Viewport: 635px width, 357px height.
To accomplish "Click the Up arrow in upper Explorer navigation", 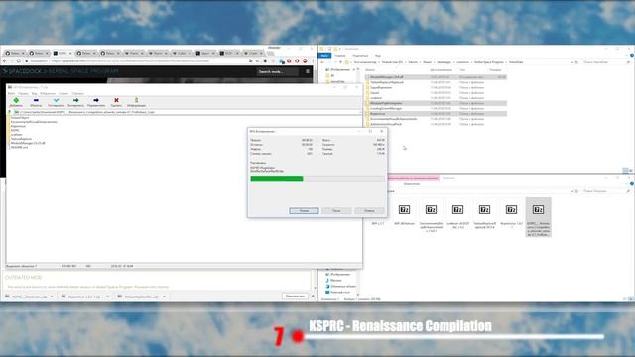I will [x=340, y=62].
